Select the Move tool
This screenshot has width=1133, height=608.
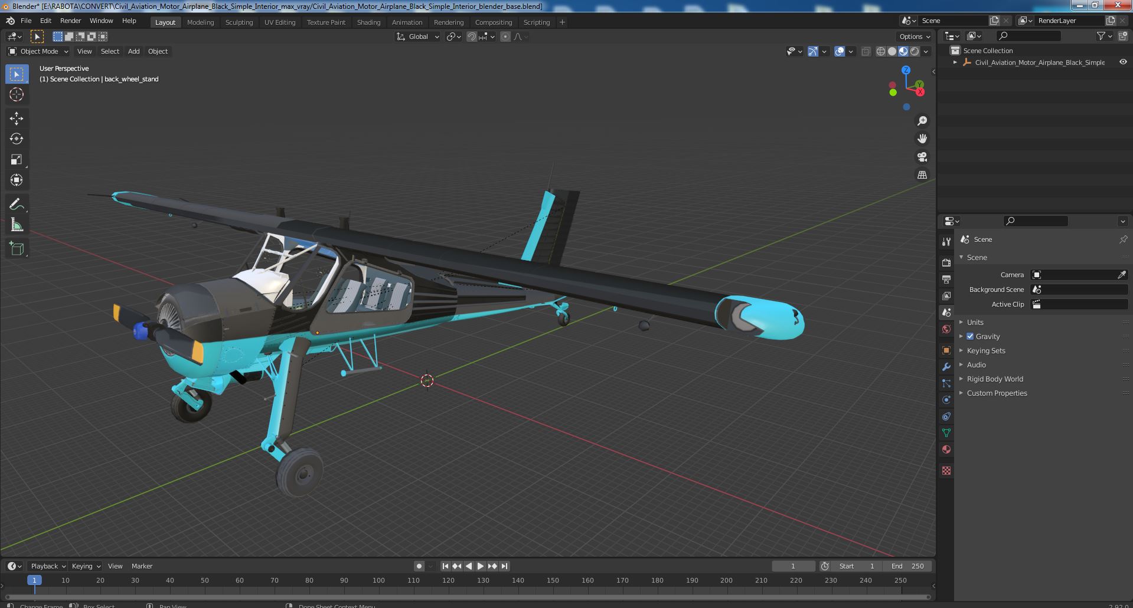tap(17, 119)
